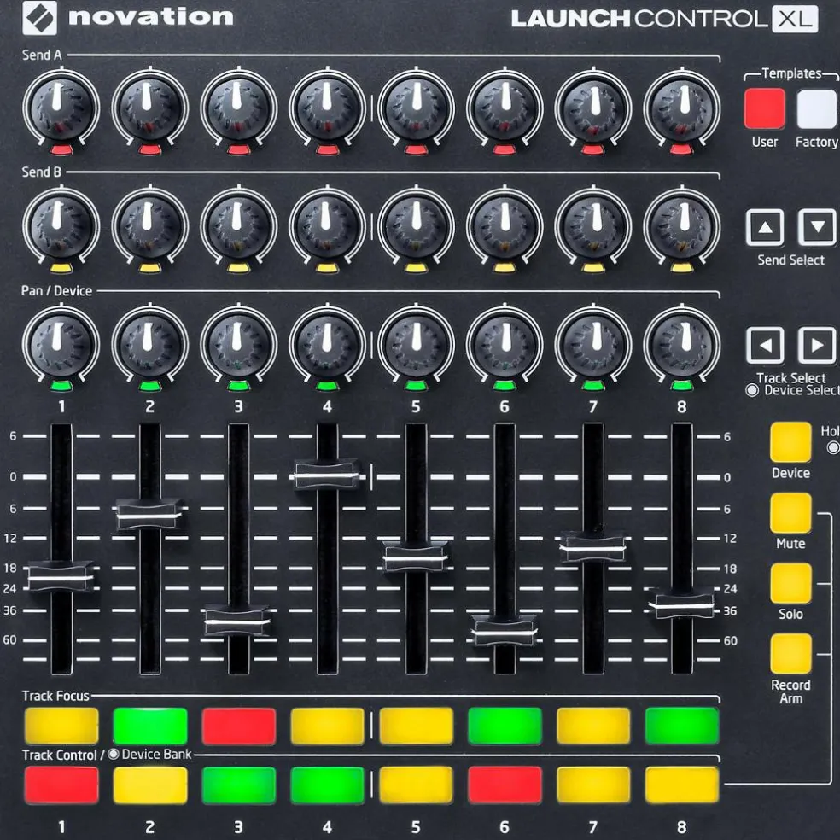This screenshot has height=840, width=840.
Task: Click Pan/Device knob for channel 1
Action: pyautogui.click(x=61, y=345)
